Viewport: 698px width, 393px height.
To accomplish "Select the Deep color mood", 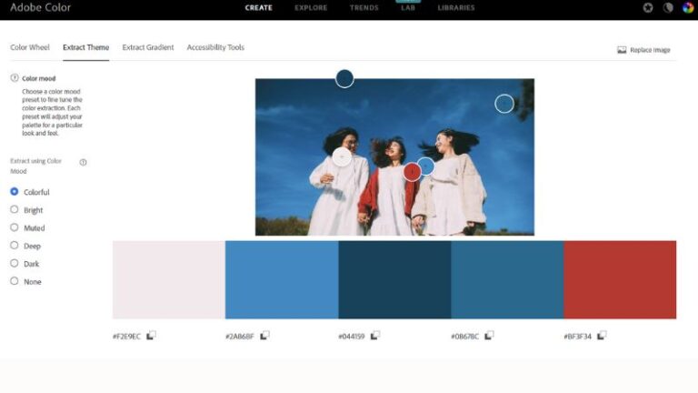I will point(15,245).
